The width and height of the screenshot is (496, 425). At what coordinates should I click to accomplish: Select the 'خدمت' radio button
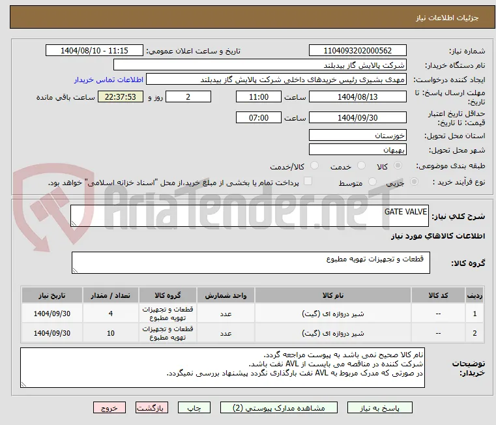(361, 166)
